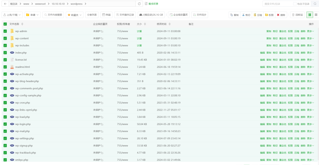Screen dimensions: 319x165
Task: Switch to grid view layout
Action: point(316,15)
